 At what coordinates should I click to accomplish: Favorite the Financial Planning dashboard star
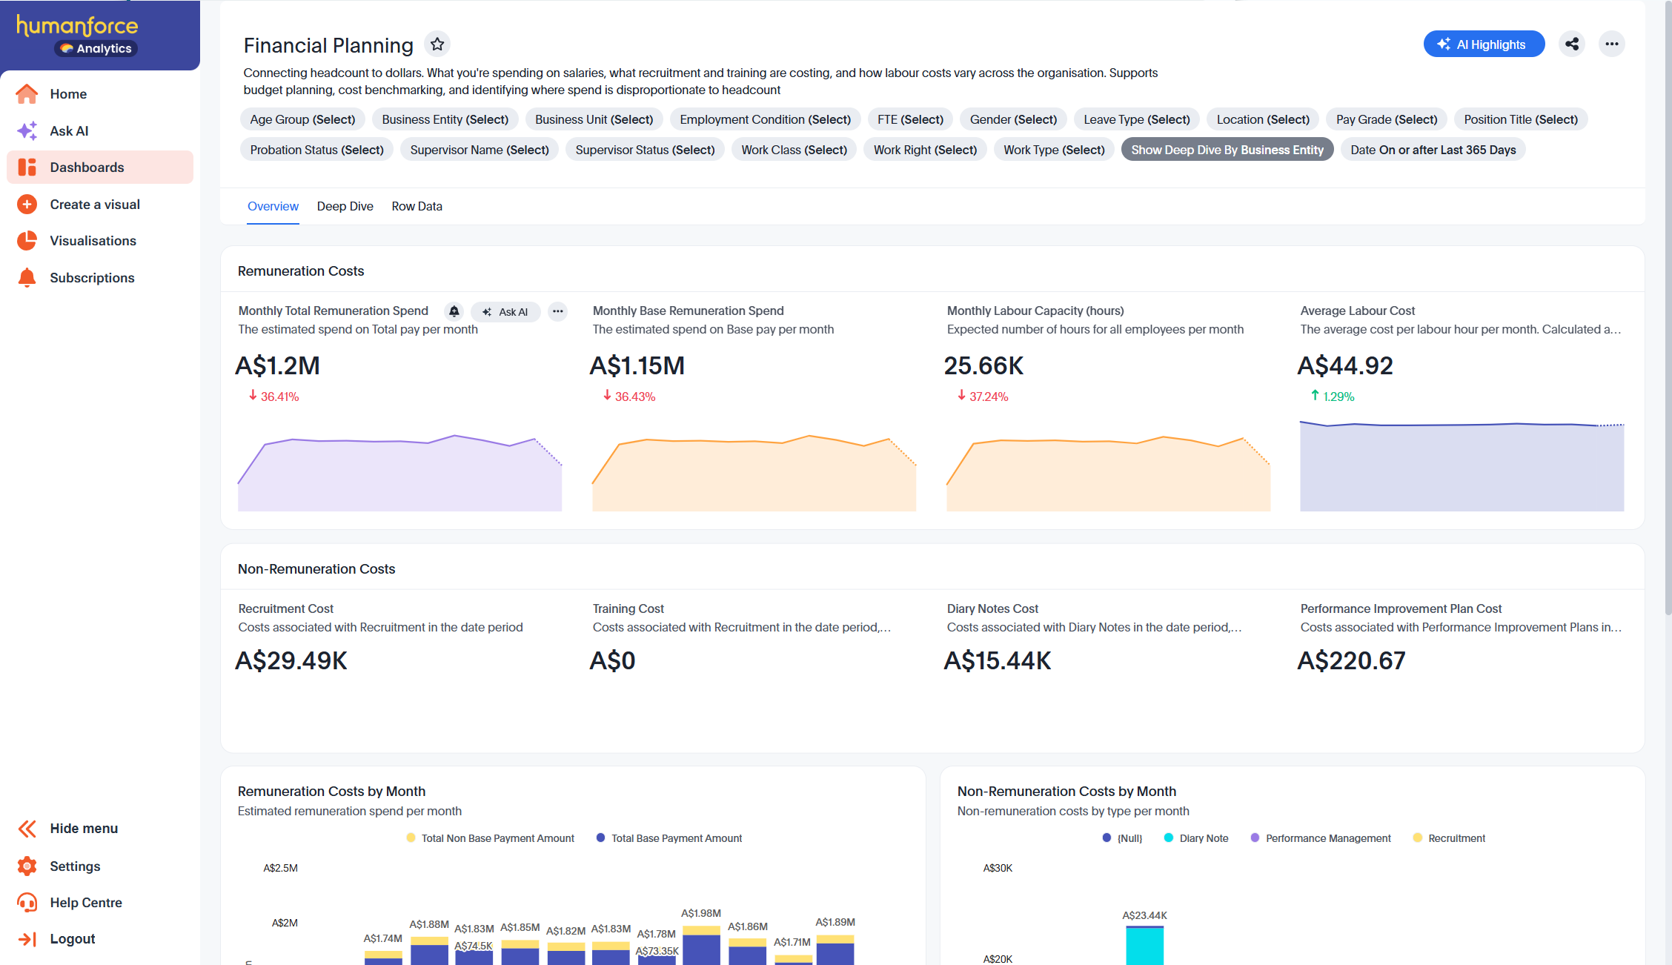pos(437,44)
